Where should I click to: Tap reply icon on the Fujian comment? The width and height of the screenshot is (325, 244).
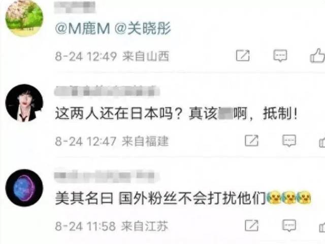click(x=289, y=141)
